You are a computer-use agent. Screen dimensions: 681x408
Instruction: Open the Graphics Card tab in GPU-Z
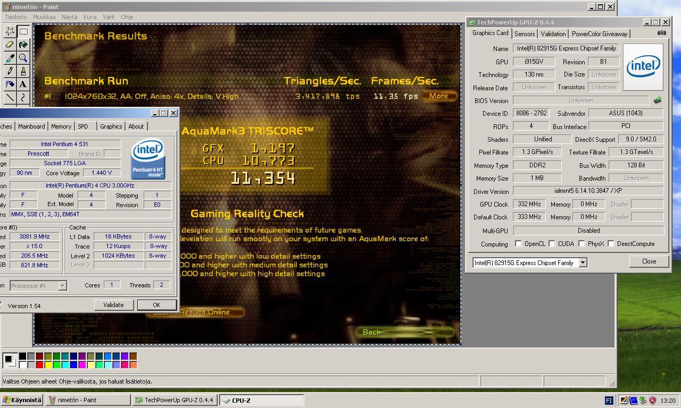click(490, 33)
